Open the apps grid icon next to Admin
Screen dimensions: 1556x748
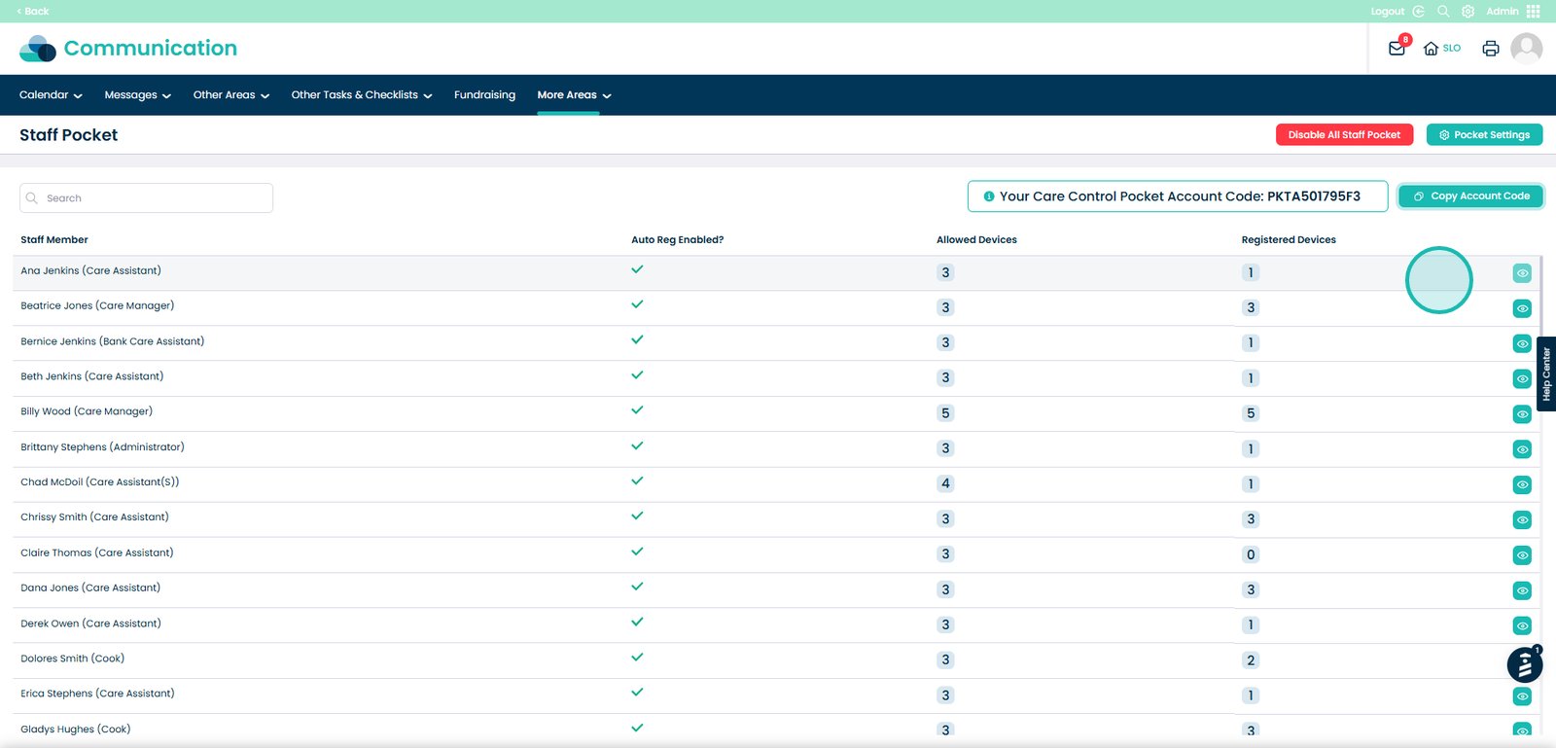tap(1534, 12)
